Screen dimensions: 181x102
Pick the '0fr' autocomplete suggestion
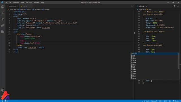point(154,67)
